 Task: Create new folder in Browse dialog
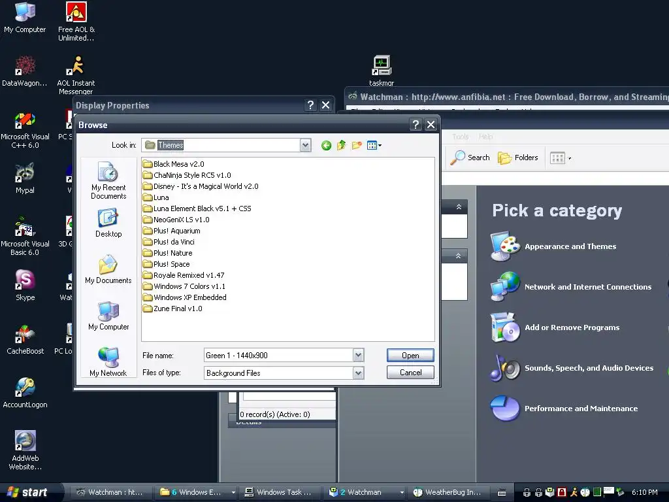tap(357, 146)
